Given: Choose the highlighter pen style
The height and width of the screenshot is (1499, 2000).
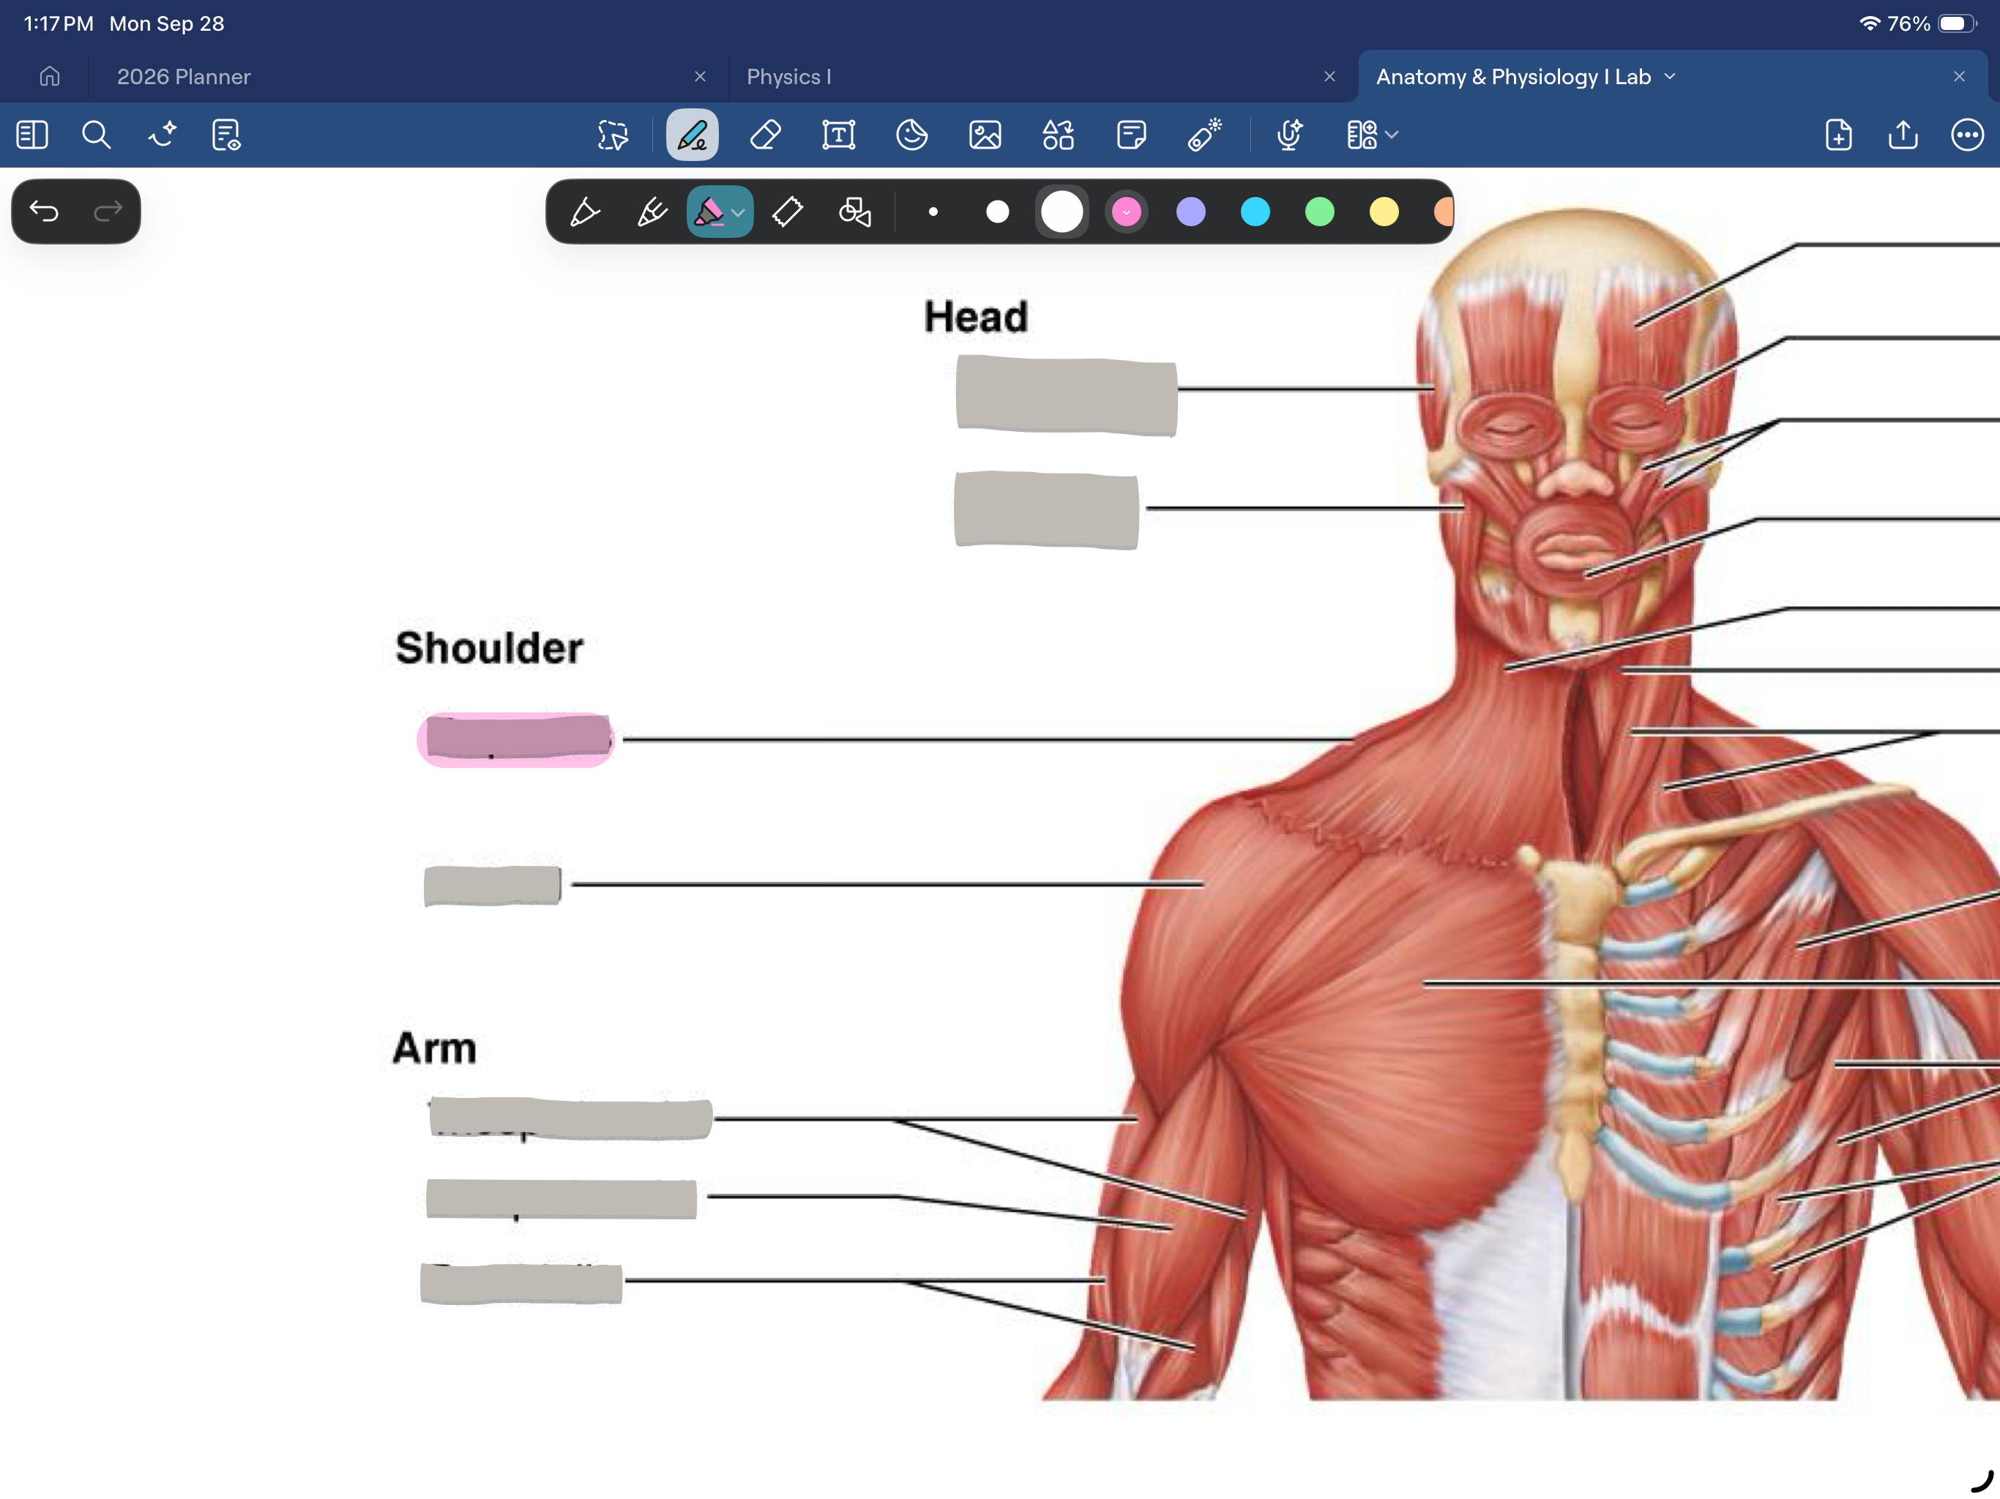Looking at the screenshot, I should click(709, 212).
